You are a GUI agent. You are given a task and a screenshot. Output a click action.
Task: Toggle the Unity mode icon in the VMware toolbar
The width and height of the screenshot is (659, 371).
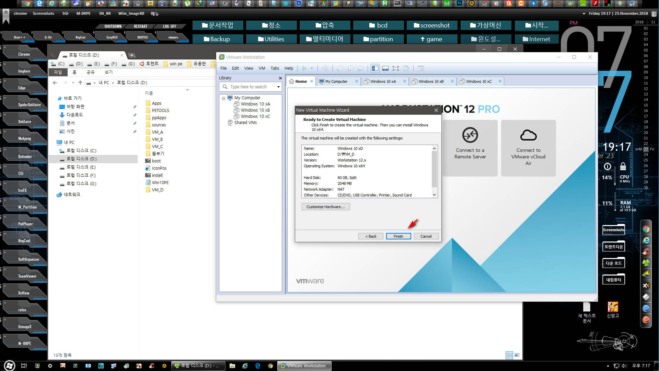(x=406, y=68)
